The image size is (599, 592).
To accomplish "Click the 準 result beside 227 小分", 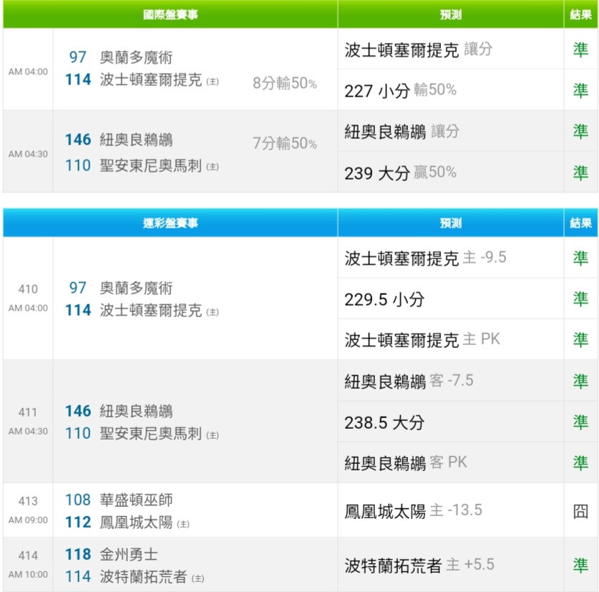I will (580, 91).
